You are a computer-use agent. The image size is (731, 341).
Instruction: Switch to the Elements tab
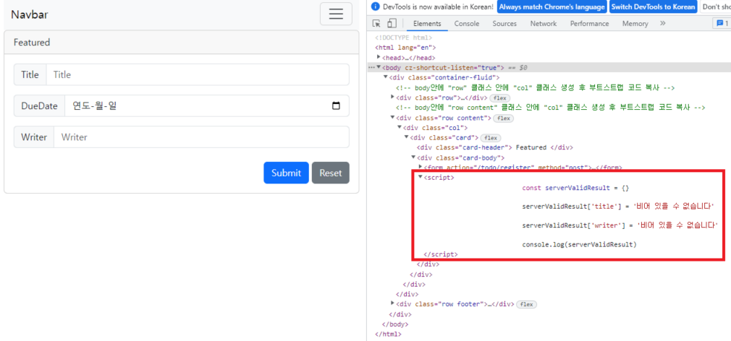coord(426,24)
